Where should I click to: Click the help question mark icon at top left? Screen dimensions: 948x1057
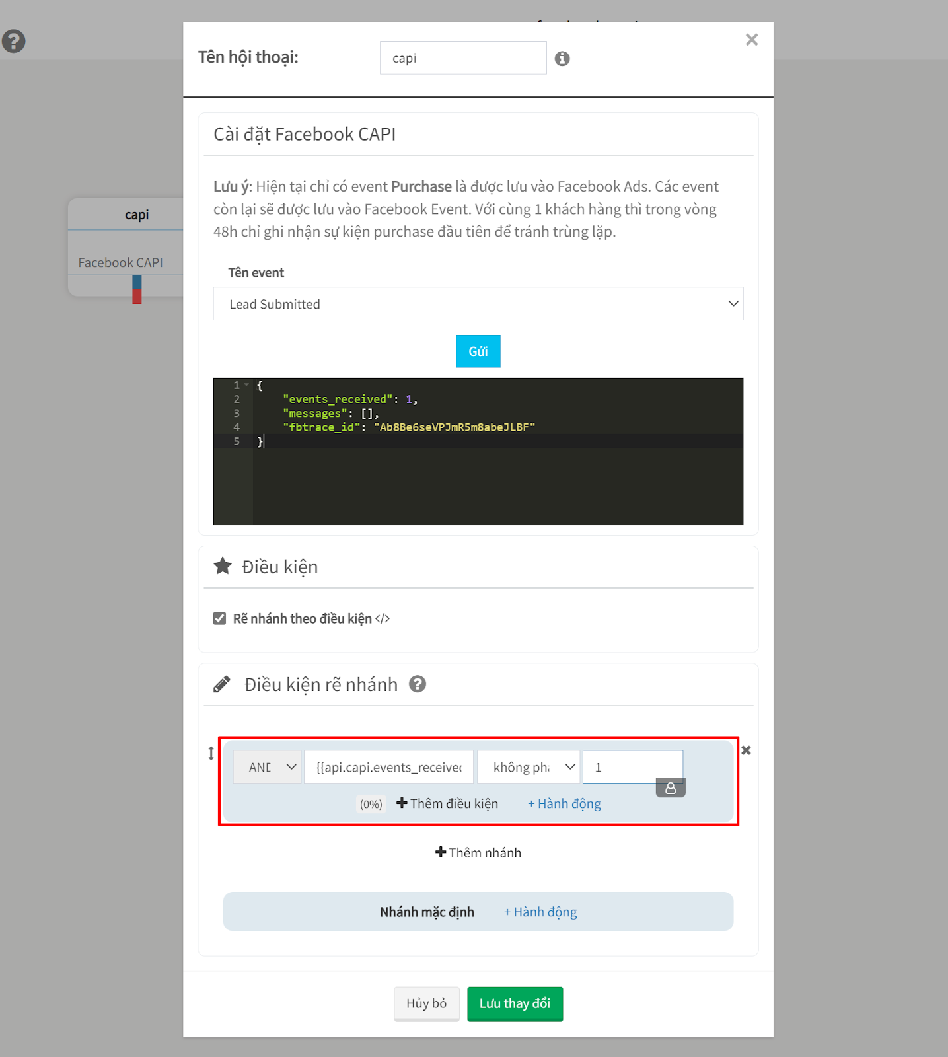point(13,41)
